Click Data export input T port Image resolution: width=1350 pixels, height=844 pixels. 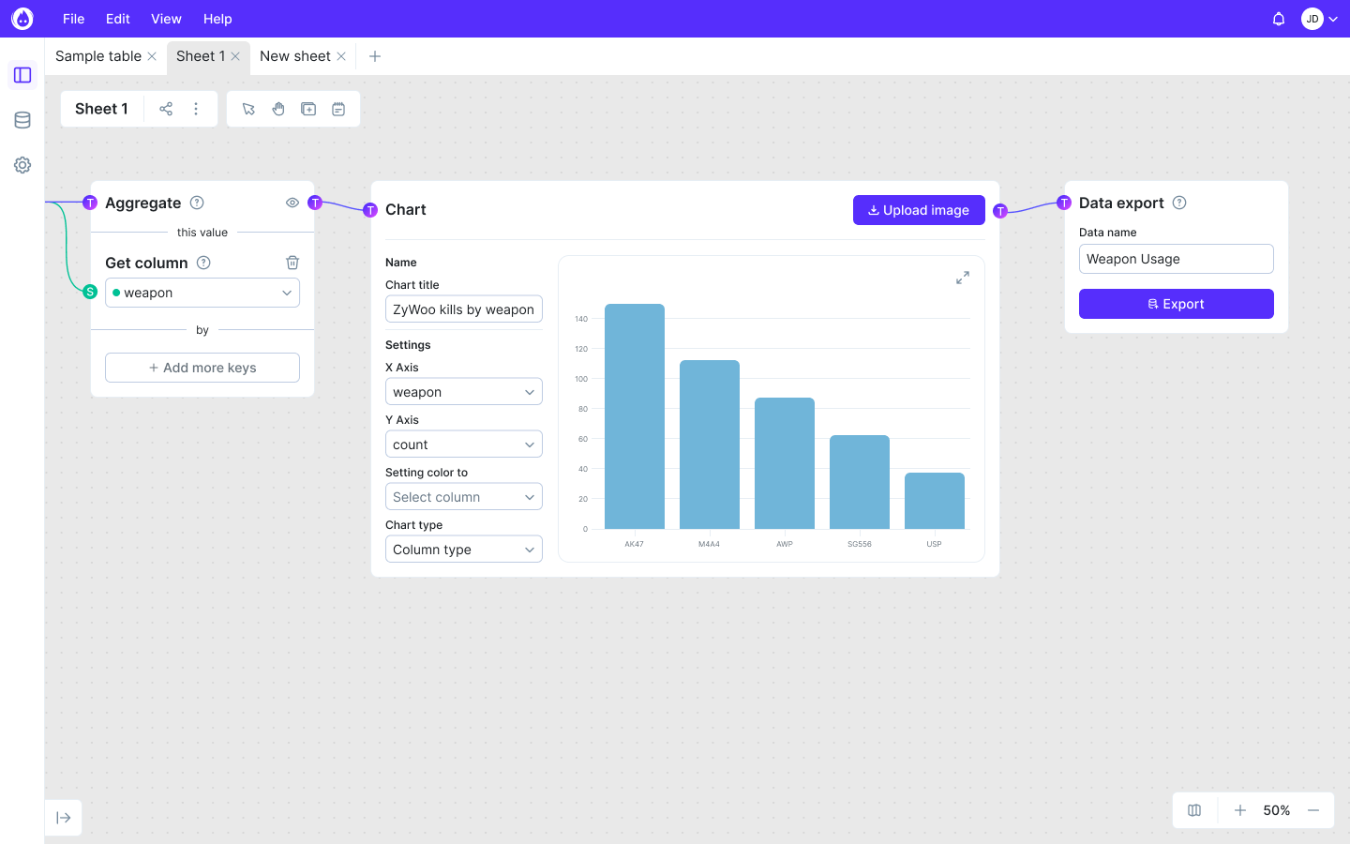[x=1064, y=203]
